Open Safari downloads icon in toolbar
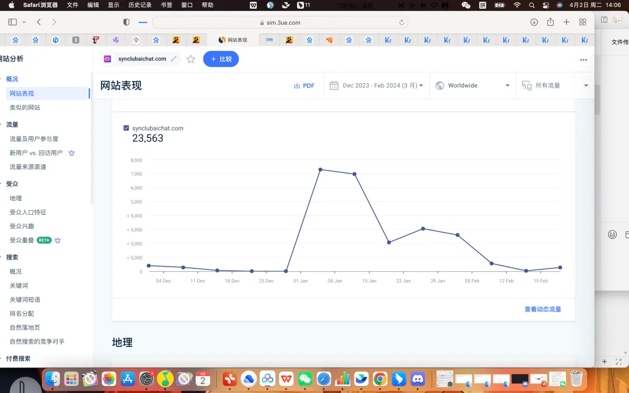This screenshot has height=393, width=629. (x=534, y=22)
